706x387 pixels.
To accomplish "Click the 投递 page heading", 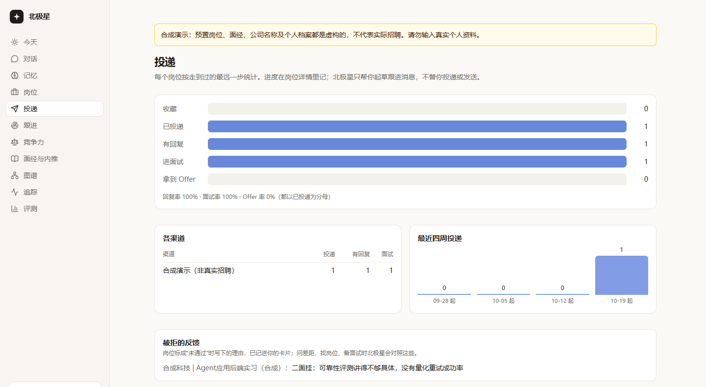I will tap(165, 62).
